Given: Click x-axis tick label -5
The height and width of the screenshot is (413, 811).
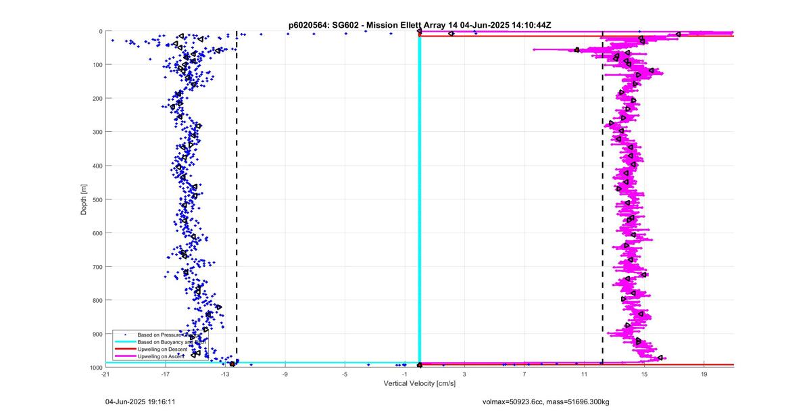Looking at the screenshot, I should [345, 373].
